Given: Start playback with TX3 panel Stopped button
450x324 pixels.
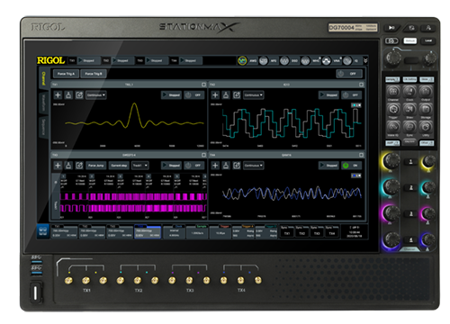Looking at the screenshot, I should 171,166.
